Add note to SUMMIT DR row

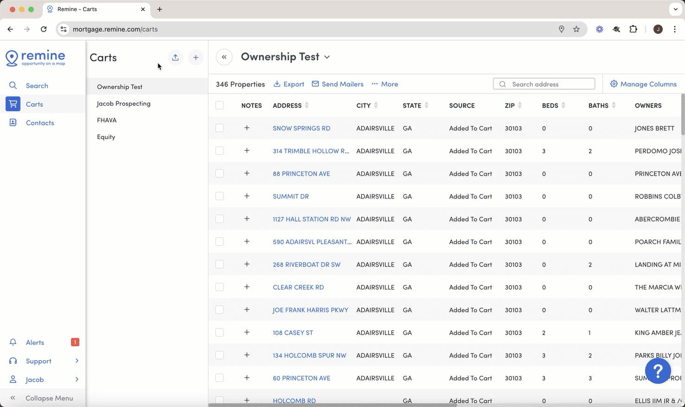pyautogui.click(x=247, y=196)
